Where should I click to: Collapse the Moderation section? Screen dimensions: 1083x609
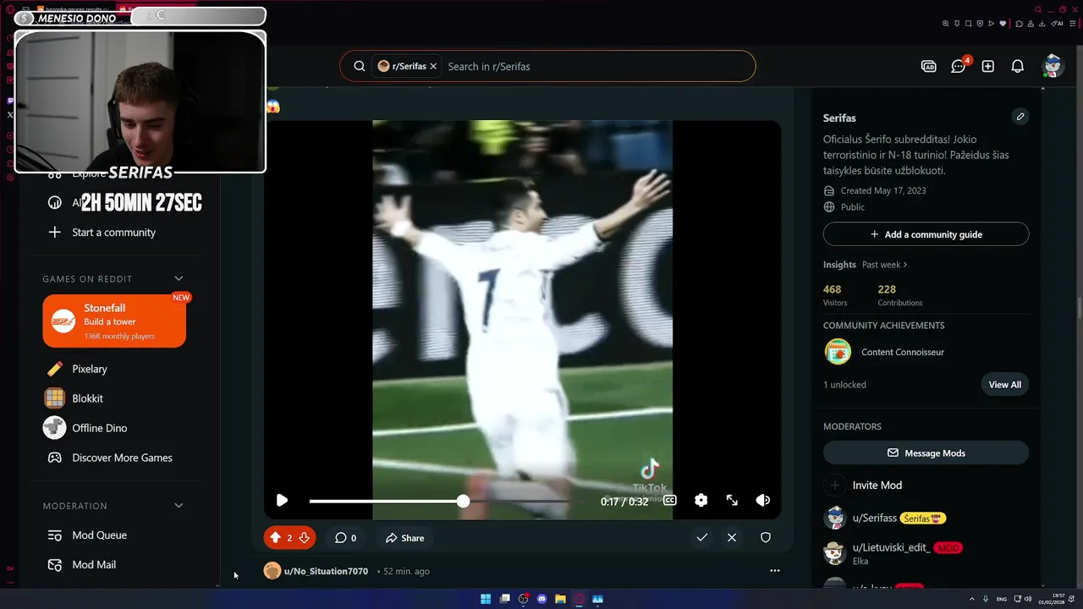pos(179,506)
